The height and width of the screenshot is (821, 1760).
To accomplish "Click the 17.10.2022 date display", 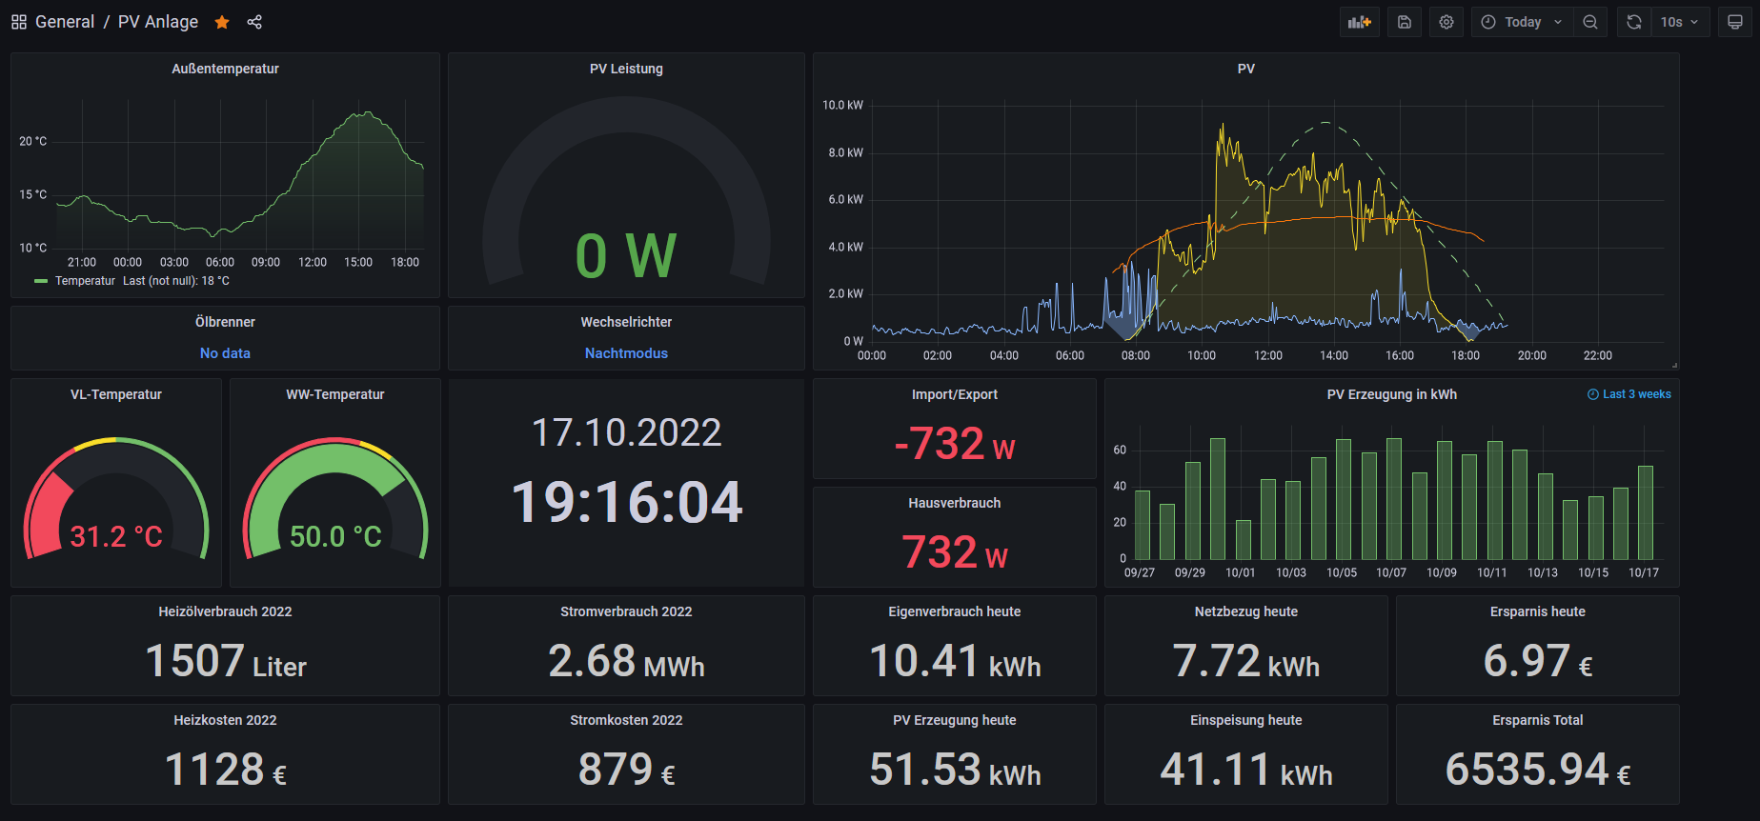I will tap(626, 432).
